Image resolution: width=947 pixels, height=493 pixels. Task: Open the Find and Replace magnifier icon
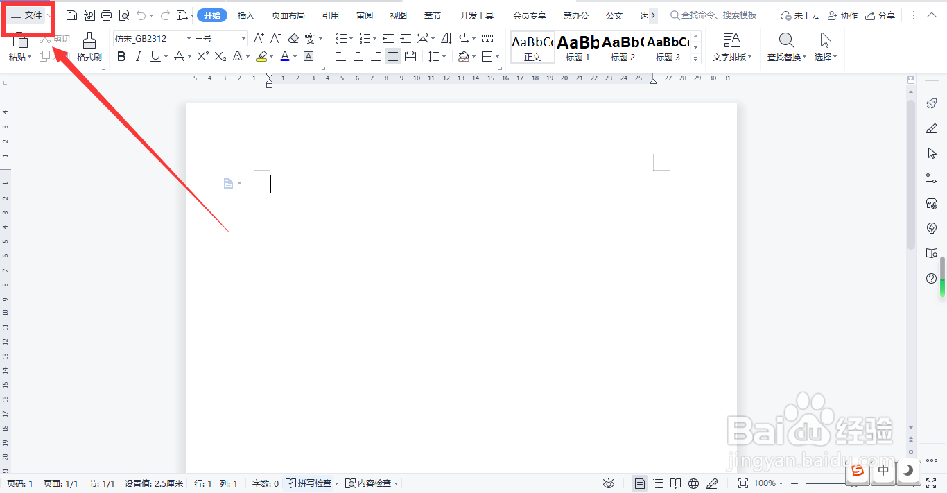pyautogui.click(x=787, y=41)
